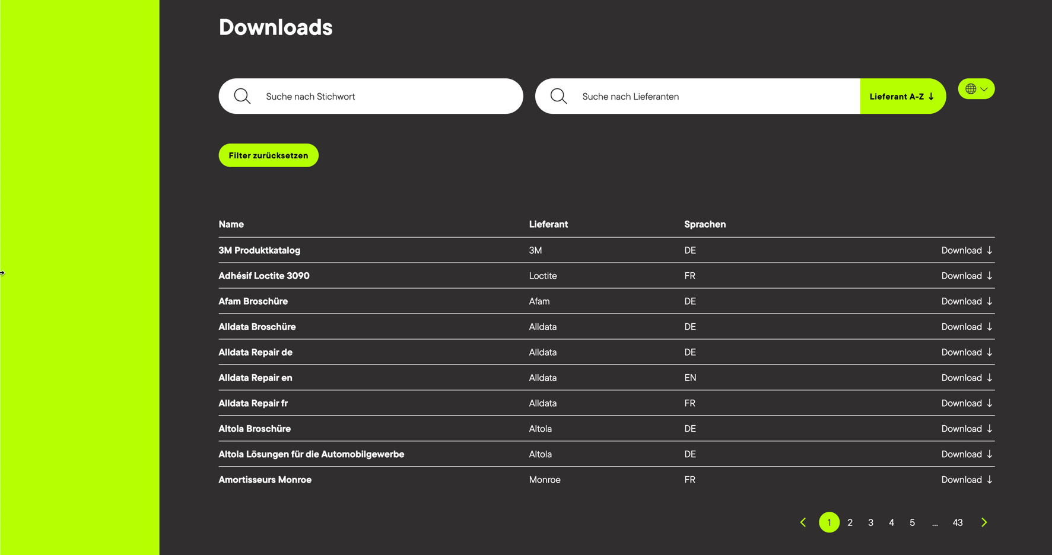Click the Sprachen column header
Screen dimensions: 1052x555
click(x=705, y=224)
